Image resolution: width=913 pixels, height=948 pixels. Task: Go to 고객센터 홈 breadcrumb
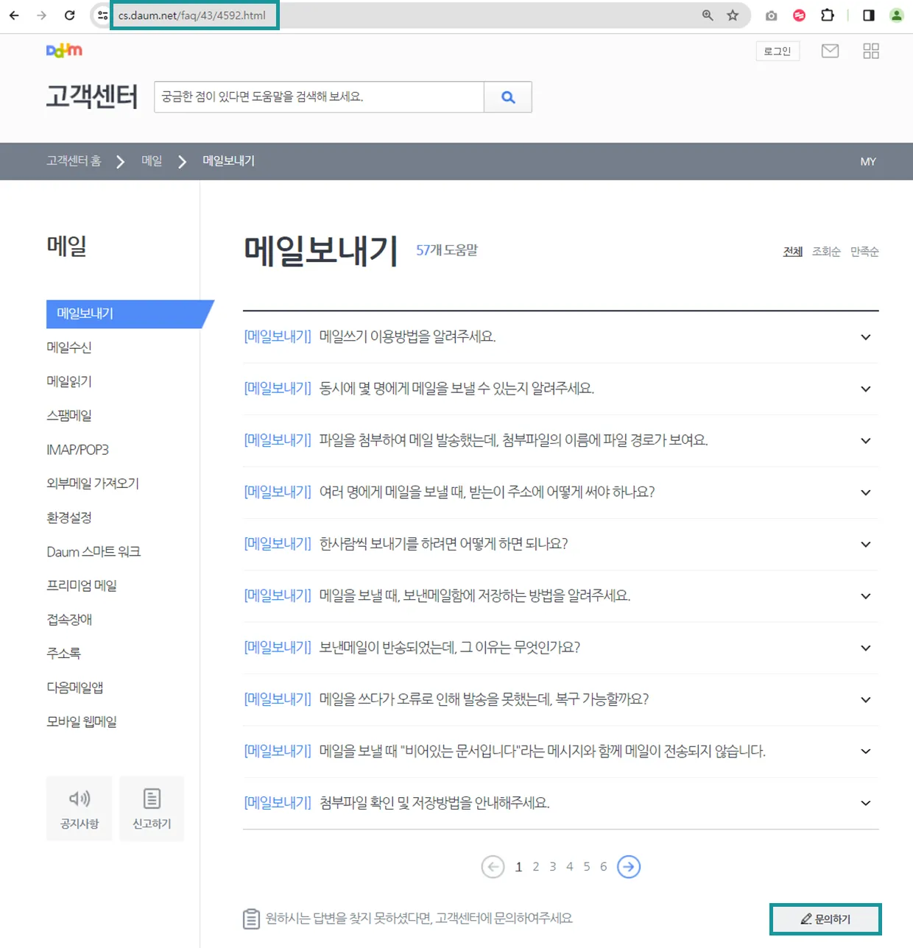[x=74, y=161]
